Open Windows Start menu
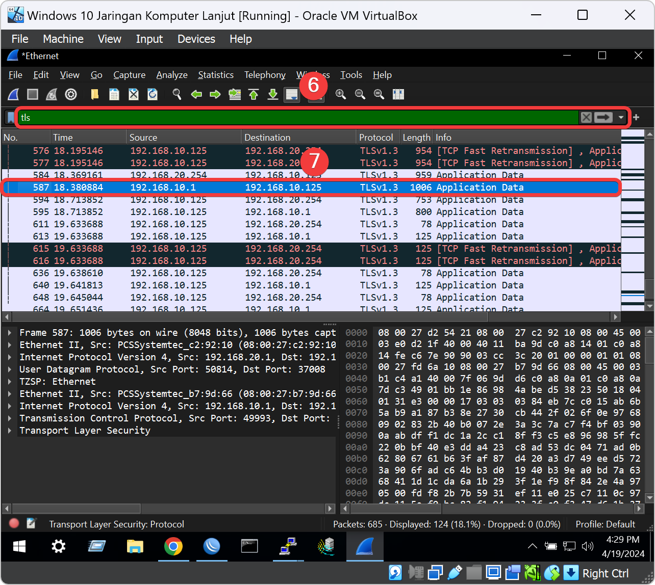Image resolution: width=655 pixels, height=585 pixels. click(x=19, y=547)
